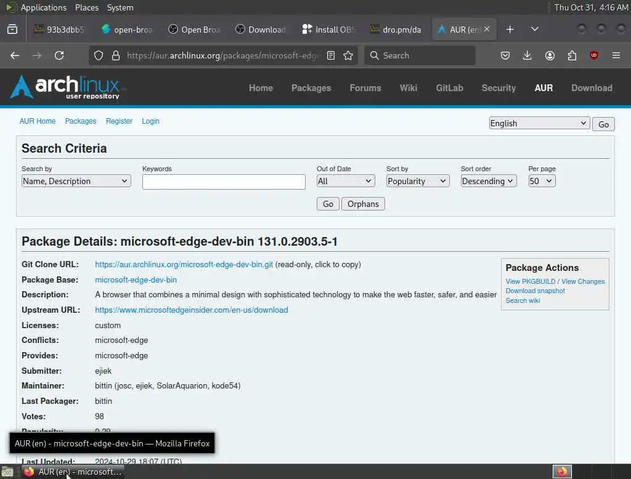Click Download snapshot link
631x479 pixels.
coord(535,291)
